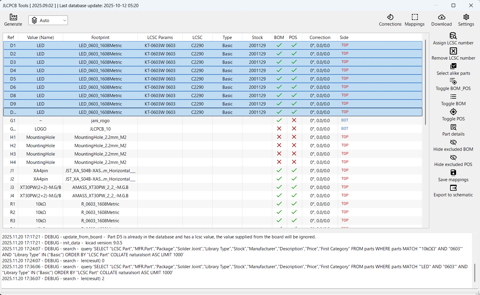Click the XA4pin value in row J1

point(41,171)
